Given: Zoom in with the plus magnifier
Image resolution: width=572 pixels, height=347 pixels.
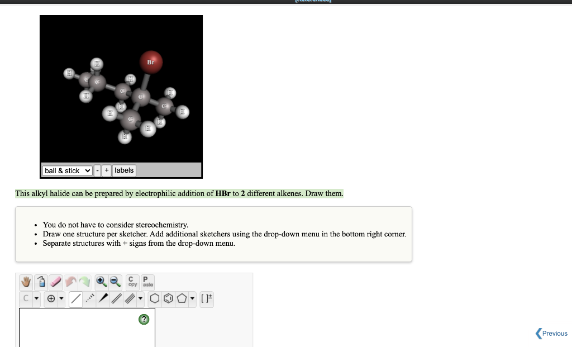Looking at the screenshot, I should click(101, 282).
